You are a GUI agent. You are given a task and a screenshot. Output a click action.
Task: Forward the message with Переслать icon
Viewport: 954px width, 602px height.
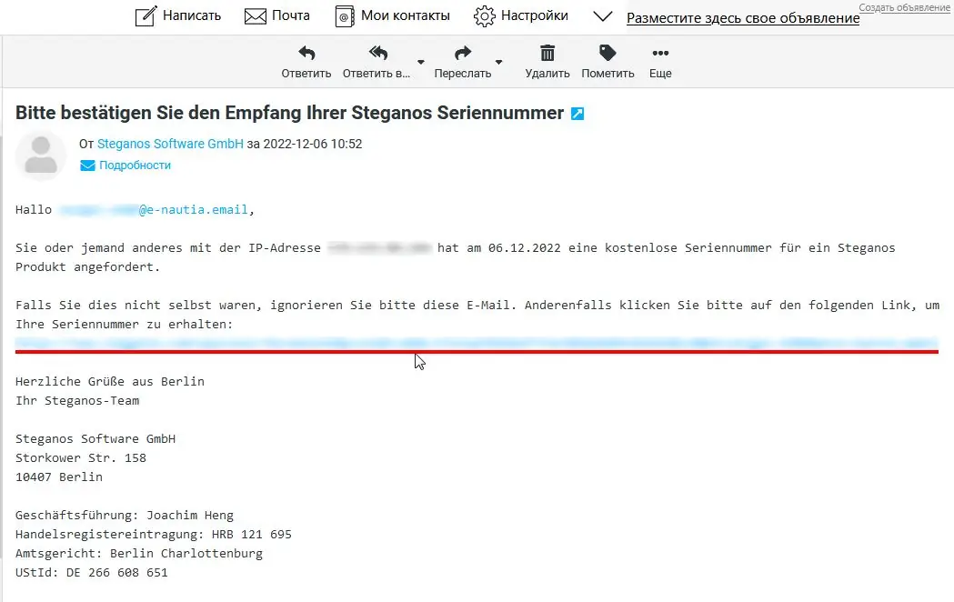click(x=463, y=54)
